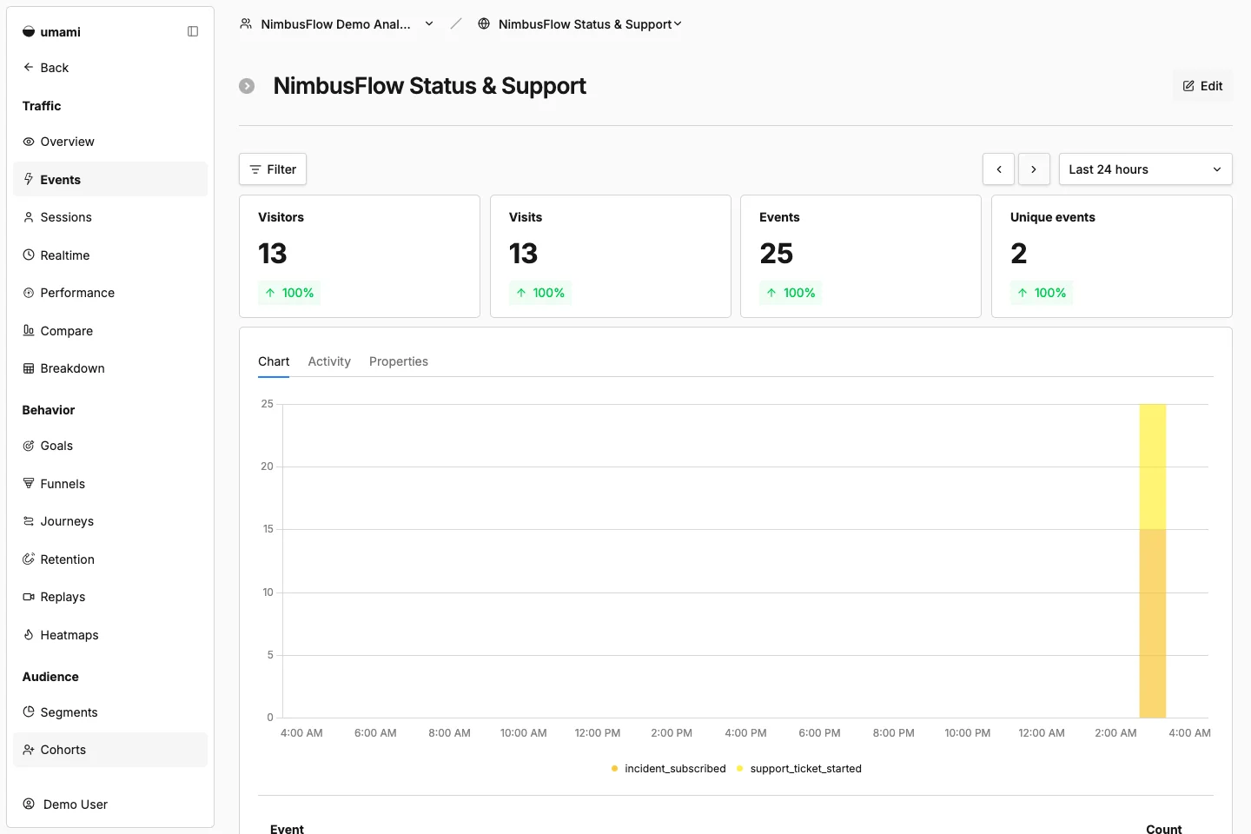This screenshot has height=834, width=1251.
Task: Click the Back arrow icon
Action: pos(29,67)
